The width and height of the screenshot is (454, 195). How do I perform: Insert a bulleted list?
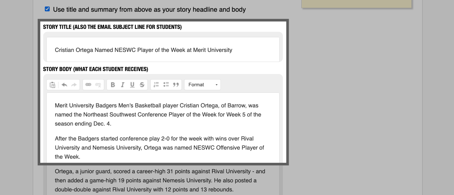166,85
